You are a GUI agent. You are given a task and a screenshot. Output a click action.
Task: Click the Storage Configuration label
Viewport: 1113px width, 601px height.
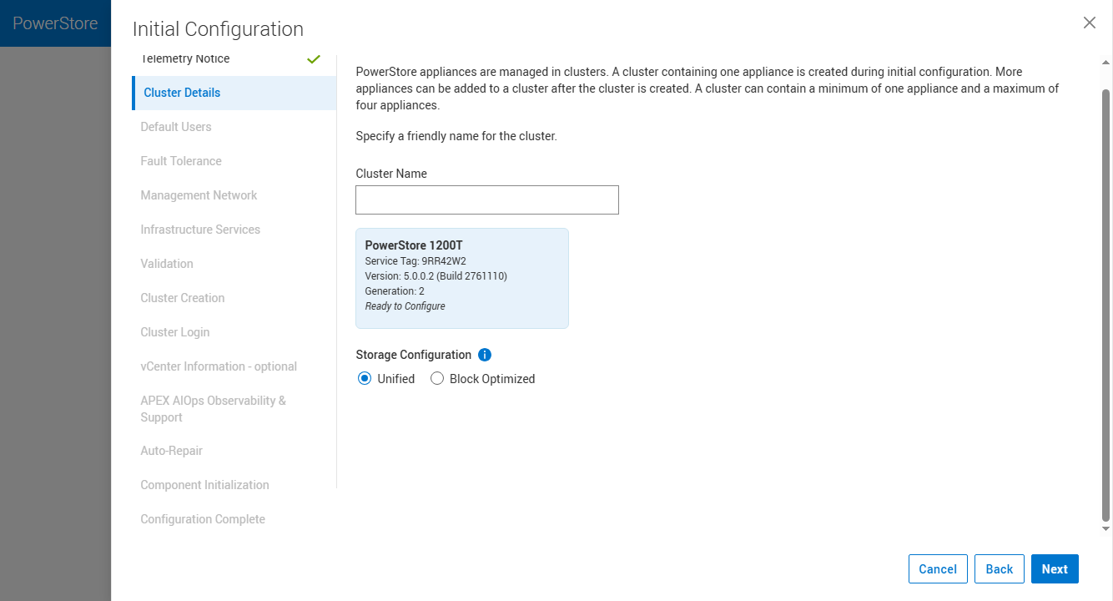[414, 355]
